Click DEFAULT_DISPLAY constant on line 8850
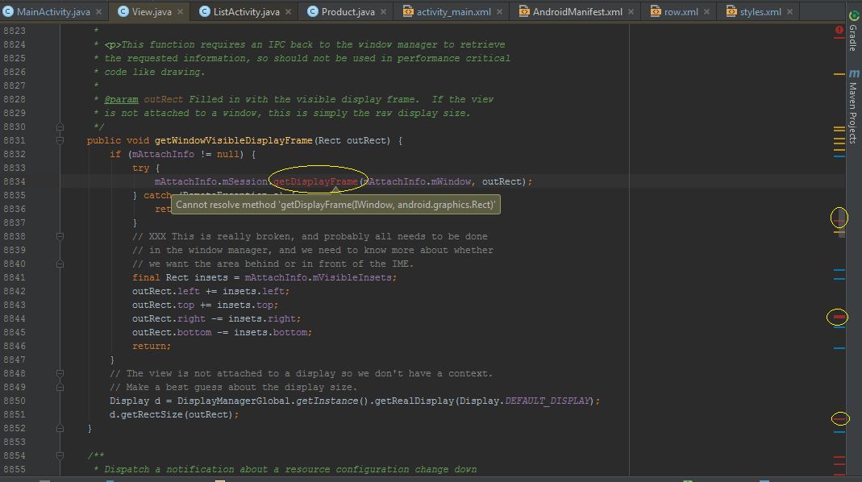 click(547, 401)
